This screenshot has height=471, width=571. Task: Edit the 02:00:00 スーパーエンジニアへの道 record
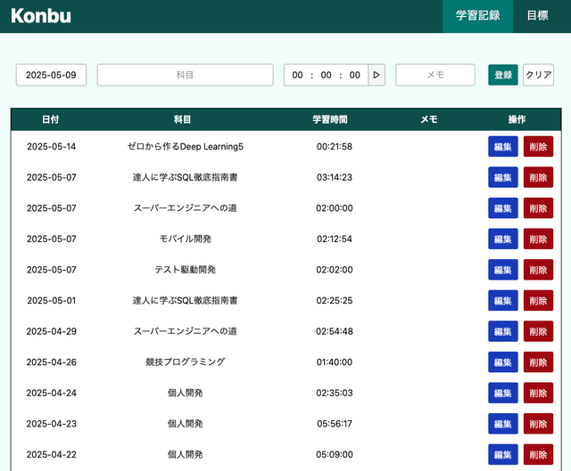503,207
